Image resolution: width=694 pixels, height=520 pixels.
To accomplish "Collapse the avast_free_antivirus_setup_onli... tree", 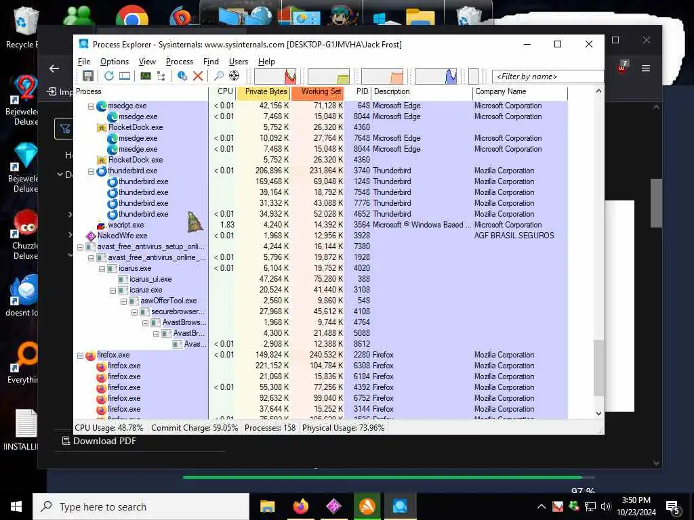I will coord(80,247).
